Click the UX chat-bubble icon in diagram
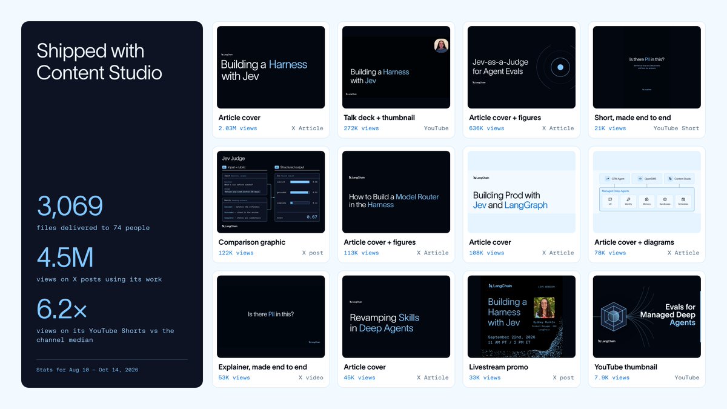This screenshot has height=409, width=727. [x=610, y=199]
